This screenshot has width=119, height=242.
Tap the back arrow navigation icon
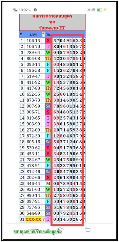coord(88,230)
